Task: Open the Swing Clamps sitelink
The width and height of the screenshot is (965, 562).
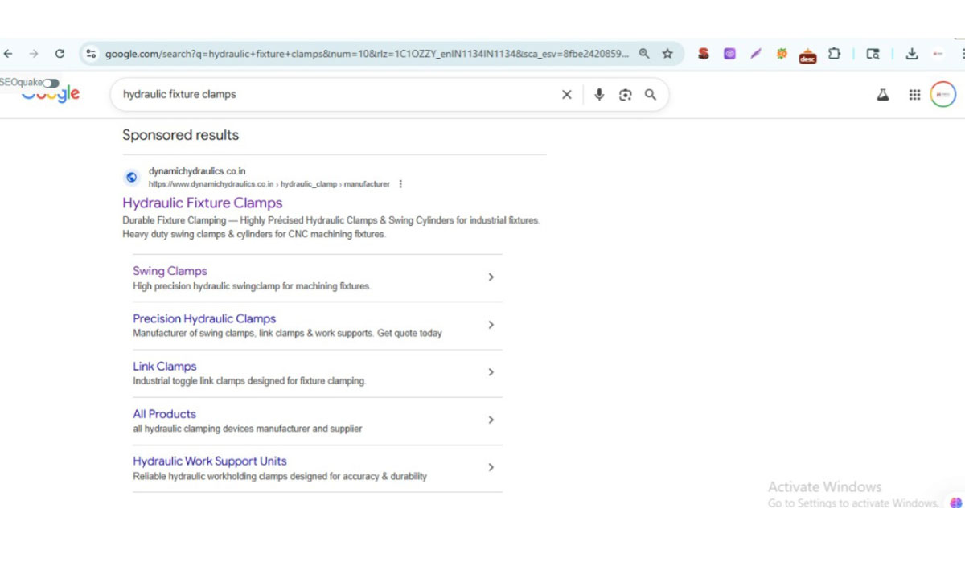Action: 170,271
